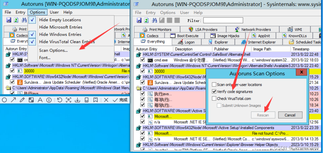Click the Refresh icon in the left Autoruns window
Screen dimensions: 323x153
coord(16,20)
